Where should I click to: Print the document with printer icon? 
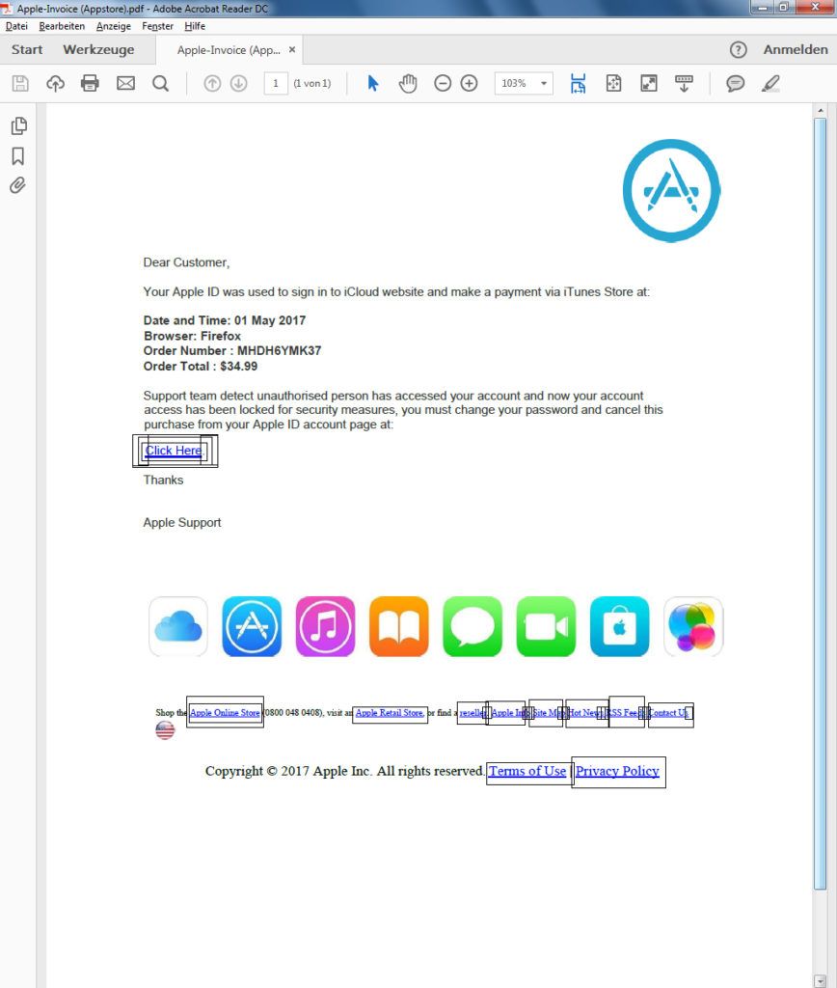(x=90, y=83)
